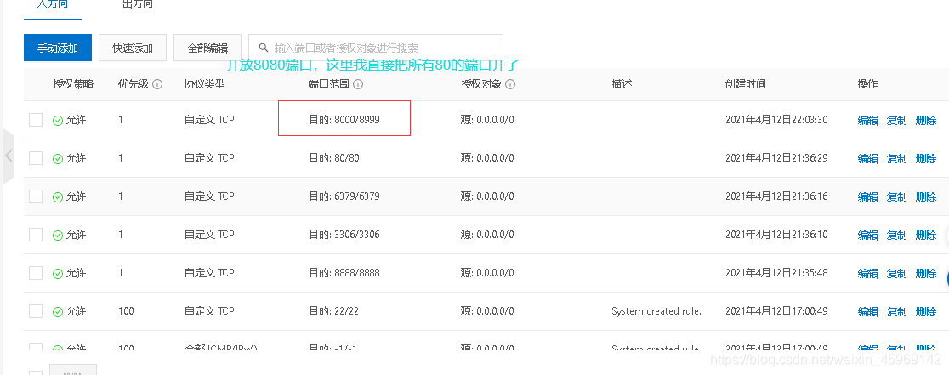Edit the 8000/8999 rule via 编辑

(x=868, y=121)
